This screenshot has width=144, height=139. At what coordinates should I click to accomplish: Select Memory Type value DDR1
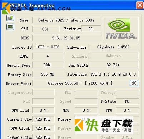click(48, 65)
